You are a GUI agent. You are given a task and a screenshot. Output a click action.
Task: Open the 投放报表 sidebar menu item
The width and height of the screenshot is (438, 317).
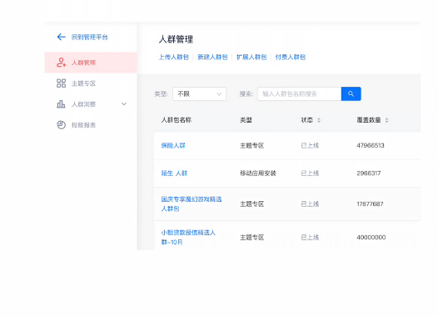click(x=91, y=125)
